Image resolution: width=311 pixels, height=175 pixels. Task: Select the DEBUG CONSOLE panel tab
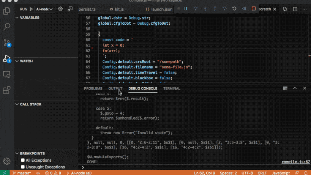(143, 88)
